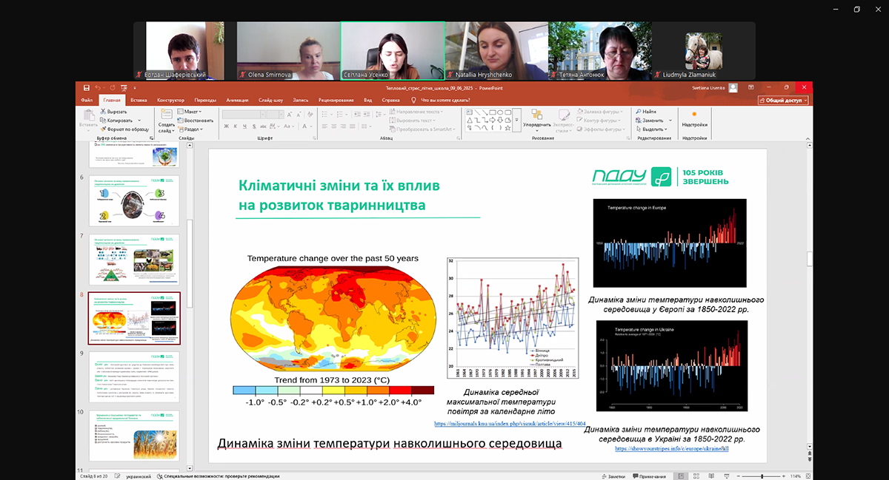Decrease font size with smaller A icon
Image resolution: width=889 pixels, height=480 pixels.
[x=299, y=114]
